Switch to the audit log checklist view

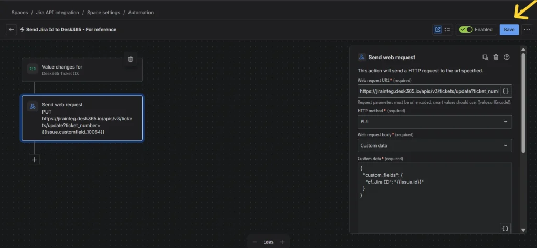click(x=447, y=30)
